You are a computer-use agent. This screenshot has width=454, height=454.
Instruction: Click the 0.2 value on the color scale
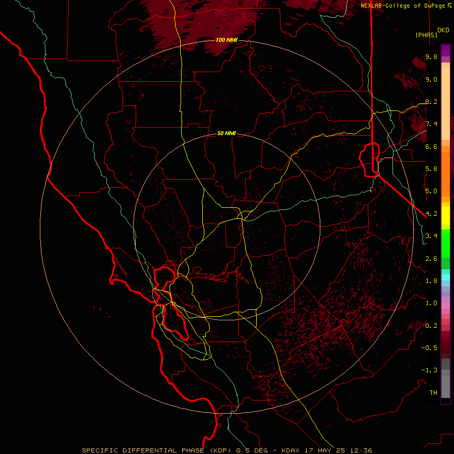[431, 326]
